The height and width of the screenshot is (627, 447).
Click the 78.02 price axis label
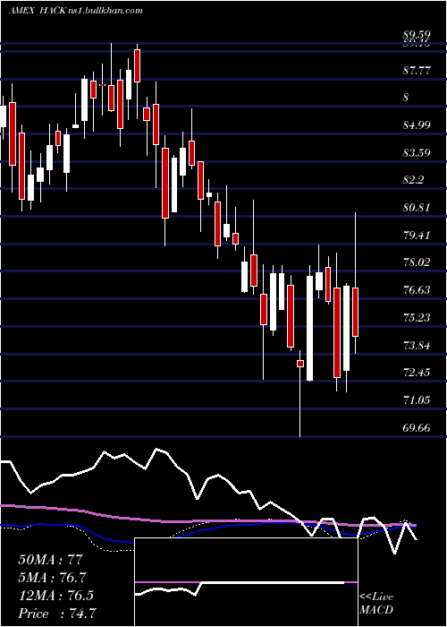coord(417,262)
